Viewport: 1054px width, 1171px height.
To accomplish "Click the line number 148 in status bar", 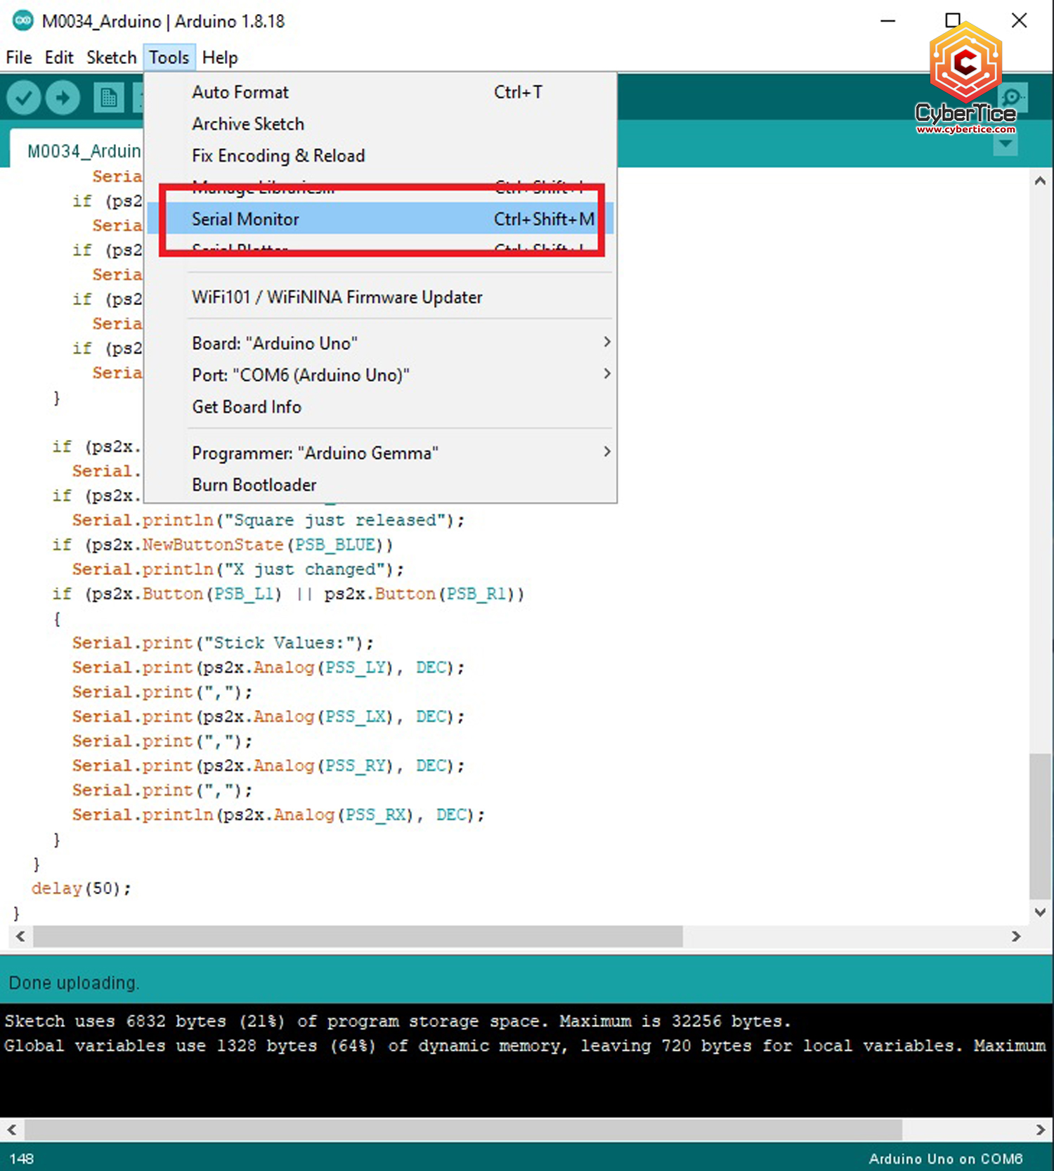I will tap(22, 1158).
